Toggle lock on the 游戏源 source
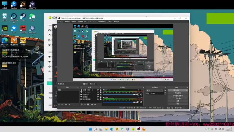The image size is (234, 132). pos(101,97)
